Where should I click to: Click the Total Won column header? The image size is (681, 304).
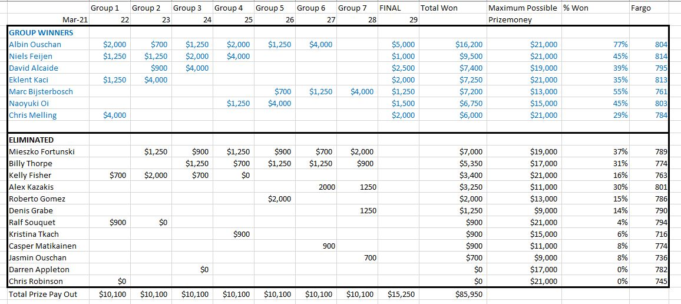(x=439, y=8)
